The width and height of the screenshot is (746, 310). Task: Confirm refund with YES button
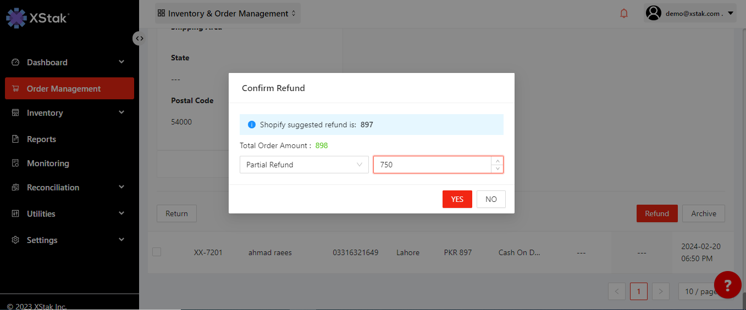coord(457,199)
